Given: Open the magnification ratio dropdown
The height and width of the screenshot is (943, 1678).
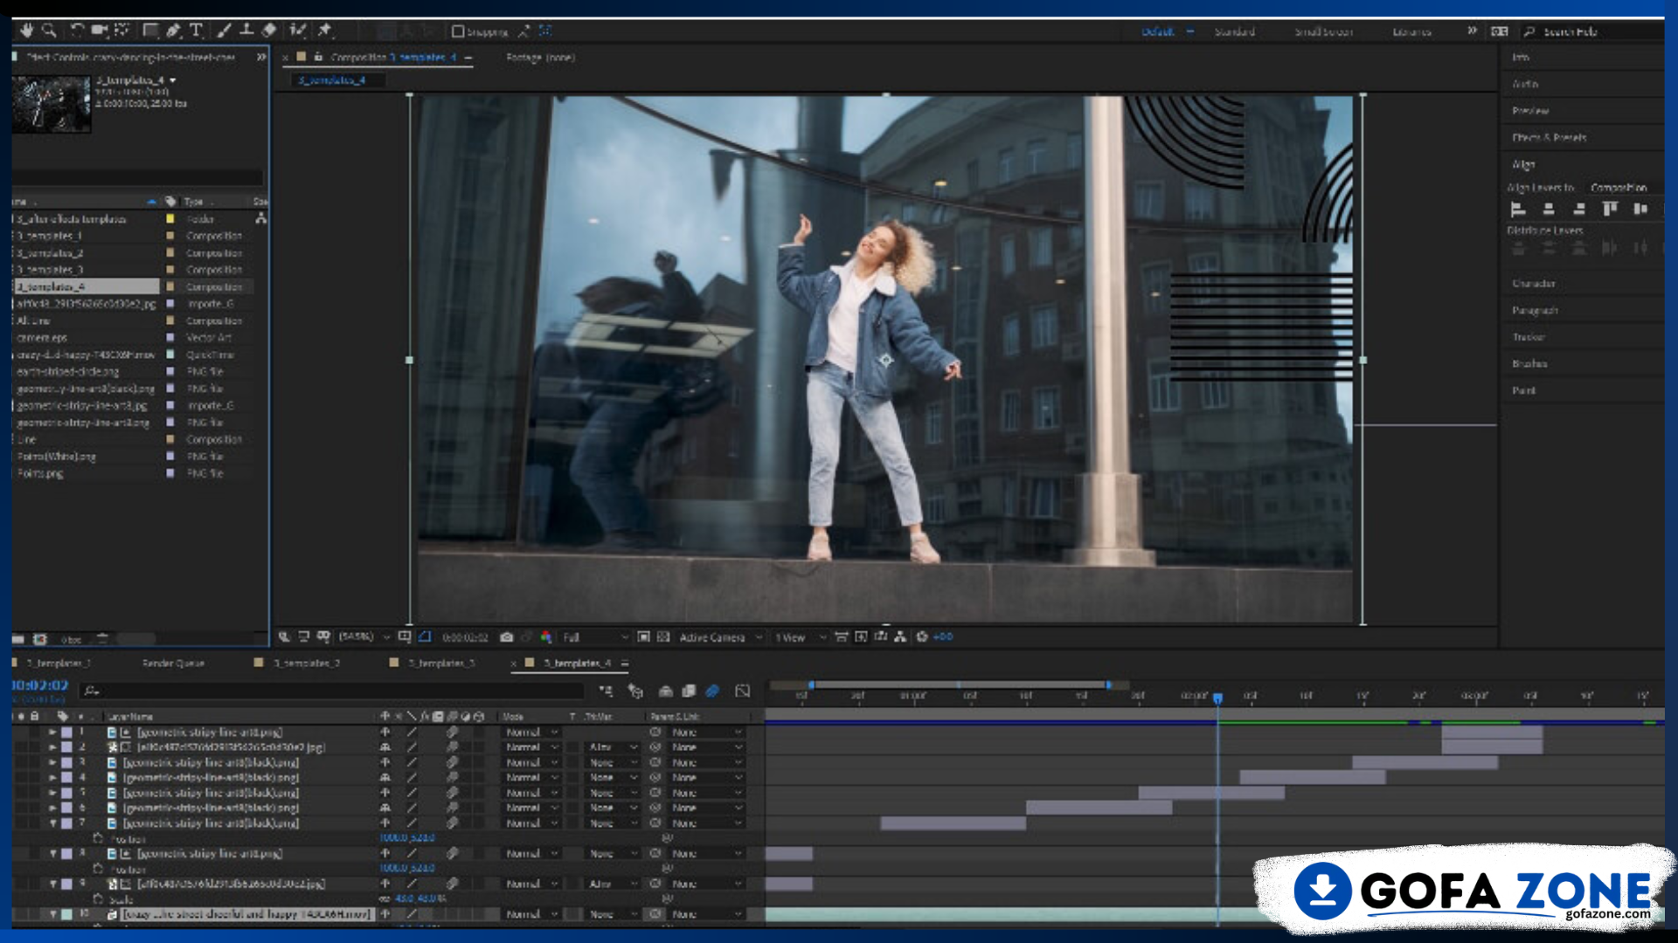Looking at the screenshot, I should pos(363,637).
